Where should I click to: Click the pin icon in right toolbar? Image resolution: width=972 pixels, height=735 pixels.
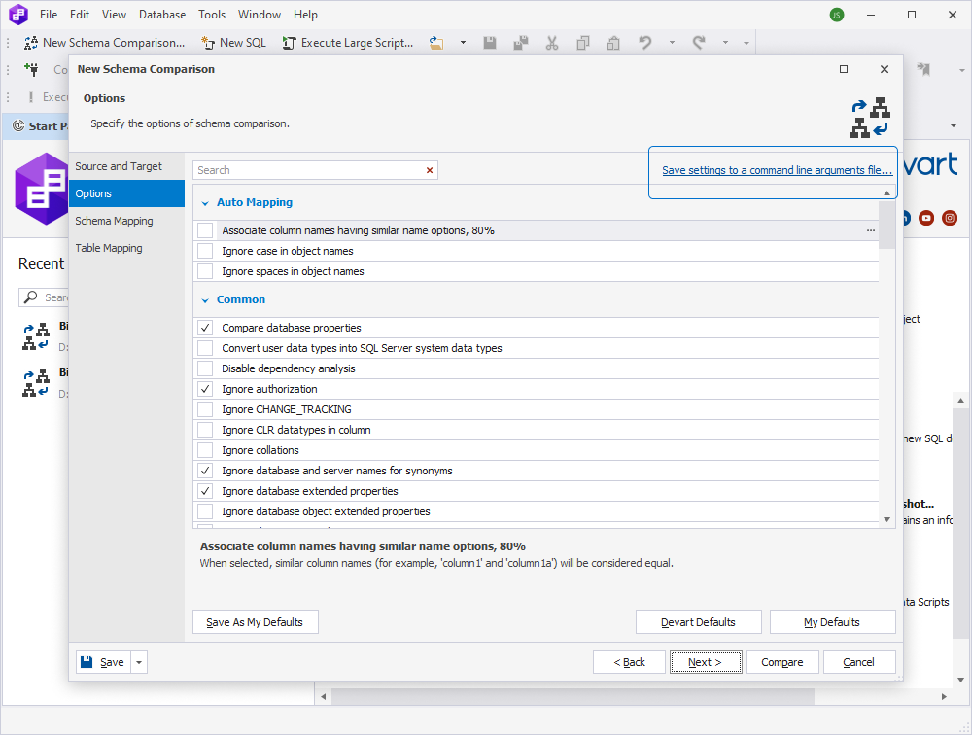click(923, 69)
